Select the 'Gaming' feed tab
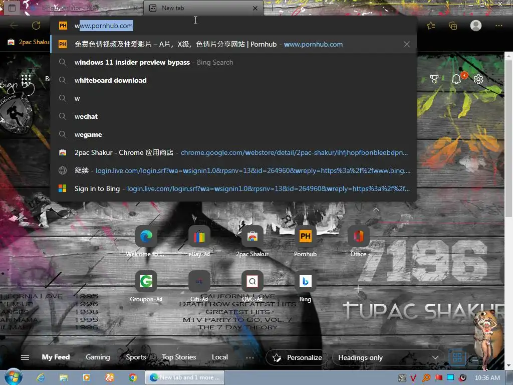Image resolution: width=513 pixels, height=385 pixels. pyautogui.click(x=98, y=357)
